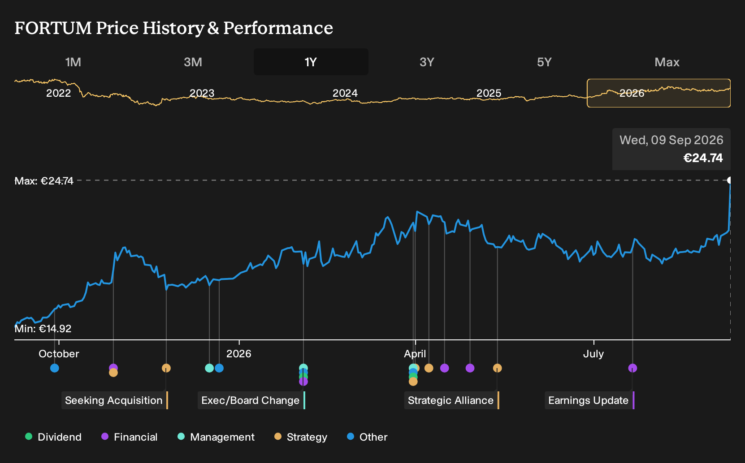Switch to the 3Y time range
The width and height of the screenshot is (745, 463).
pyautogui.click(x=427, y=62)
